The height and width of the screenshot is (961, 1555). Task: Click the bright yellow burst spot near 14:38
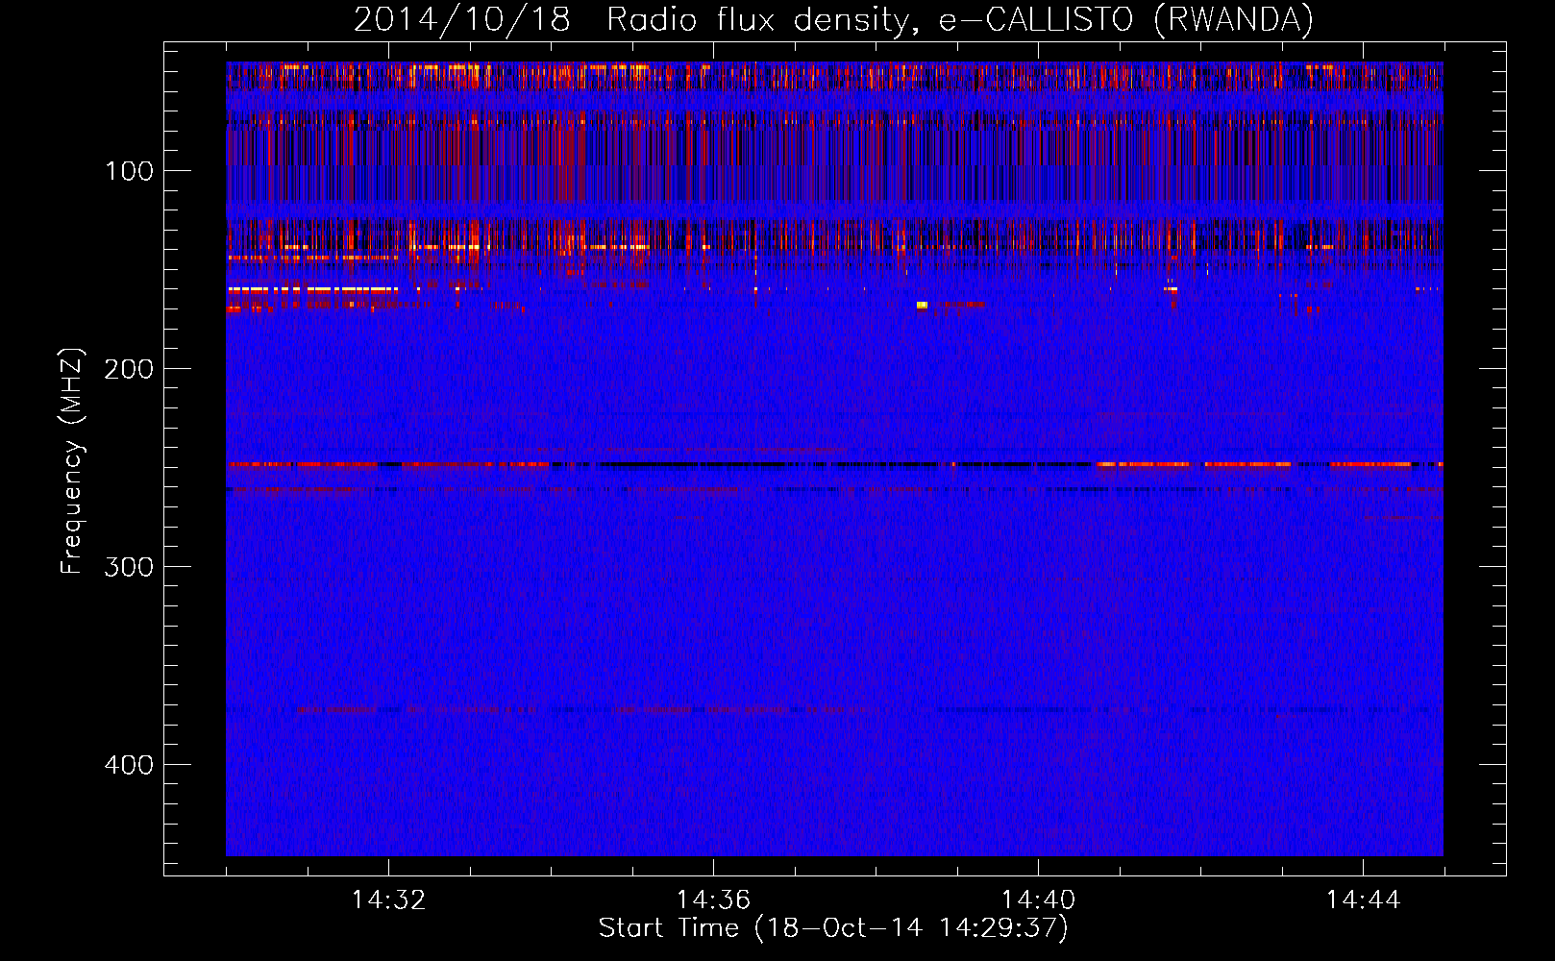tap(922, 306)
